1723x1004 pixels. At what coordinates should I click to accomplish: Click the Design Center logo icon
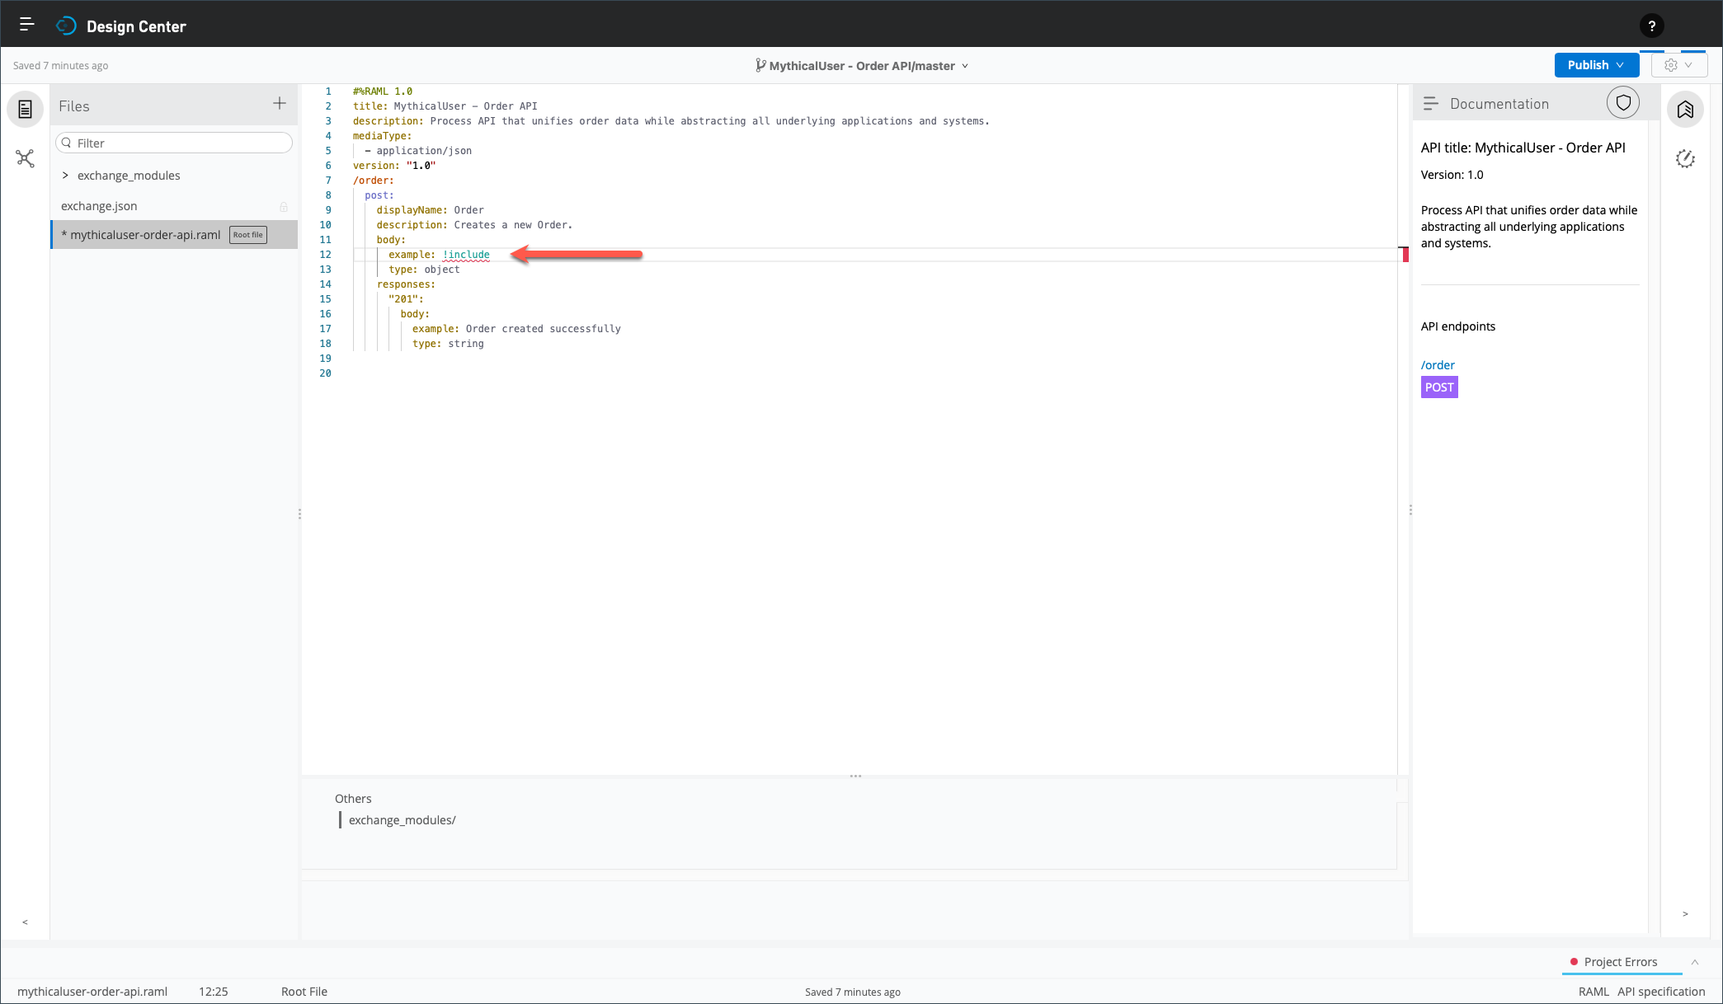pos(66,26)
